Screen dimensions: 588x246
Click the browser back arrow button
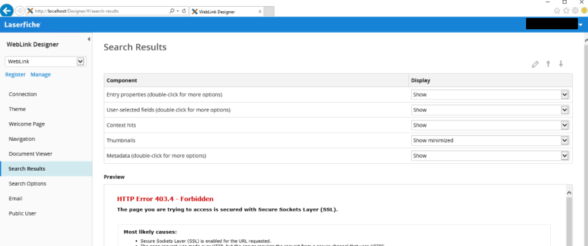point(8,11)
